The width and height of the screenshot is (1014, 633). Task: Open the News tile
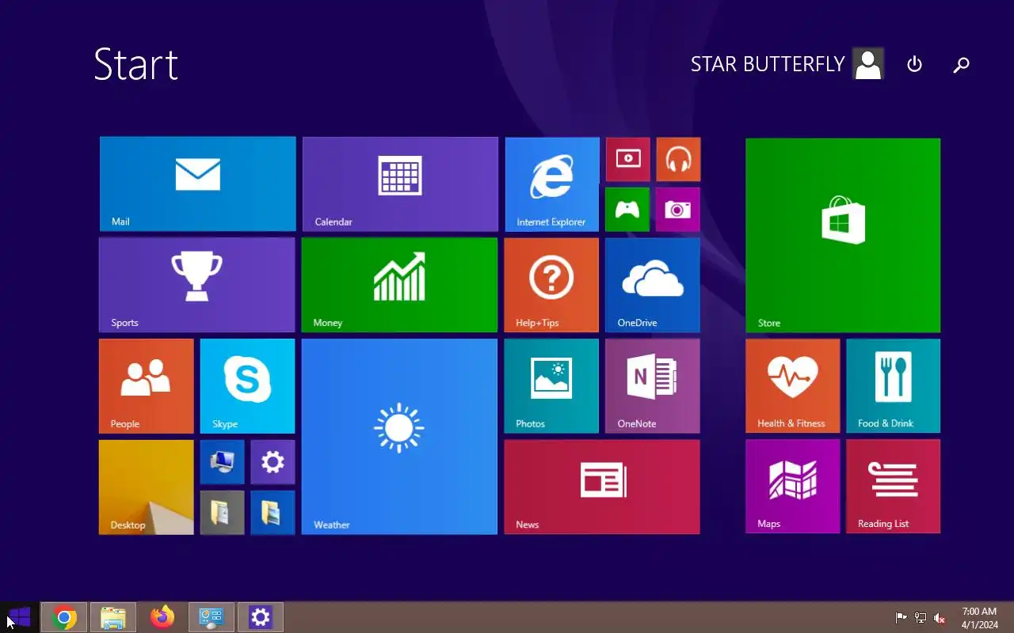pyautogui.click(x=602, y=487)
